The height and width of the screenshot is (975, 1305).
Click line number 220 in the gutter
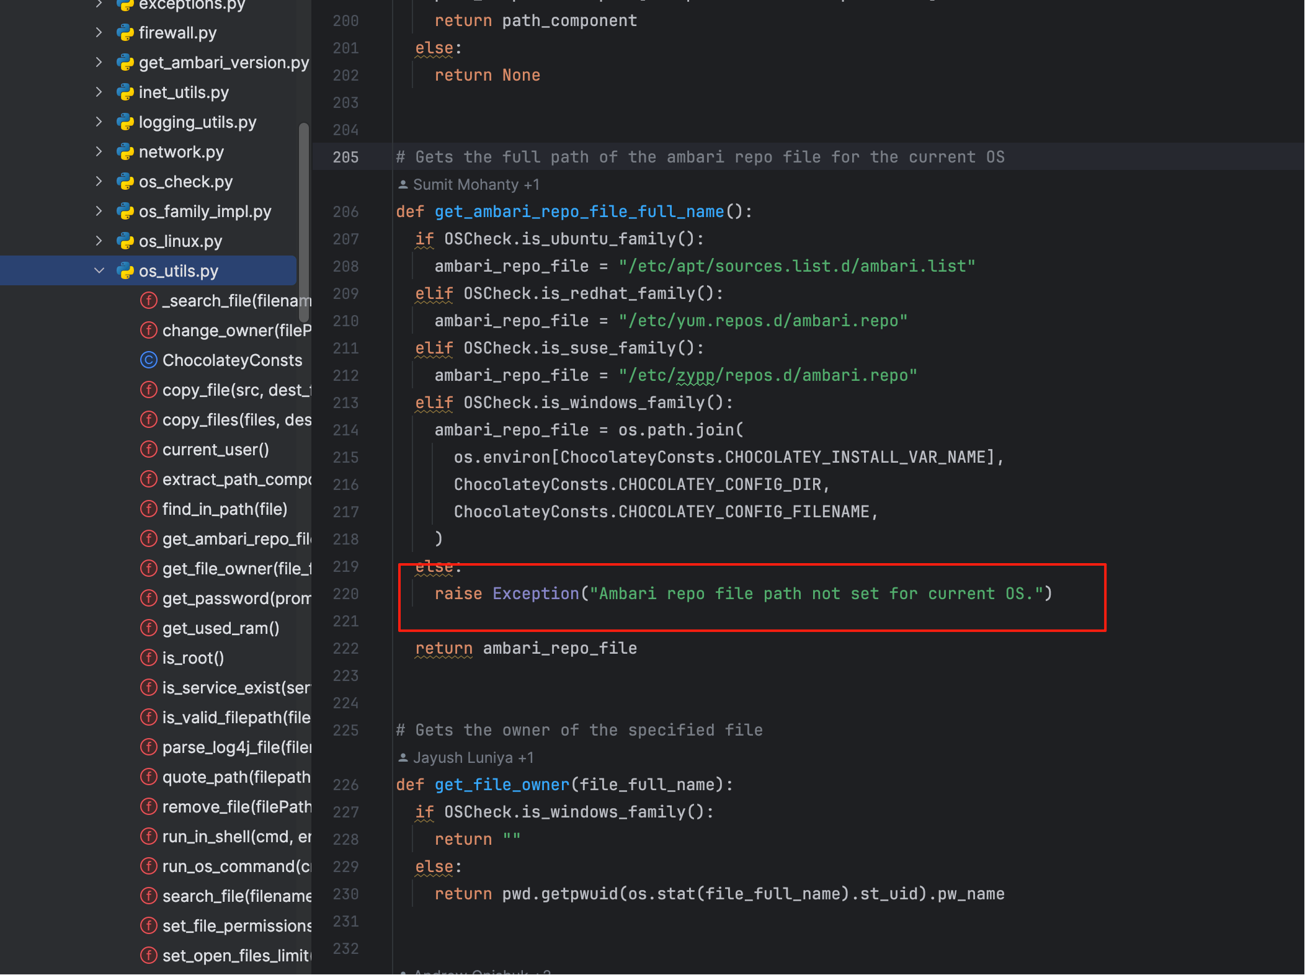[345, 594]
